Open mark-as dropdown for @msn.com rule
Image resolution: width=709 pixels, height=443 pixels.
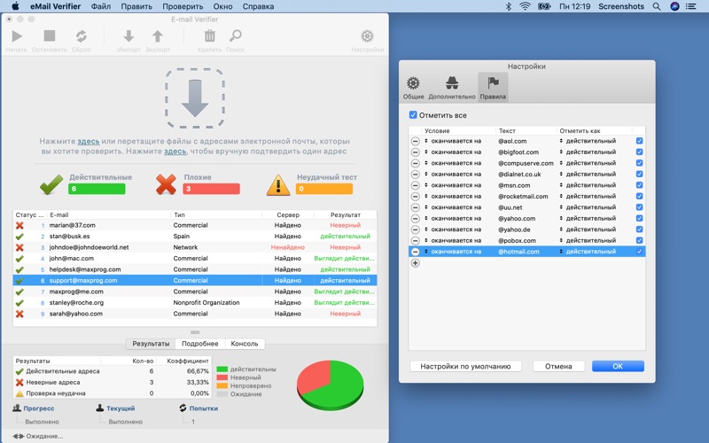click(x=588, y=185)
